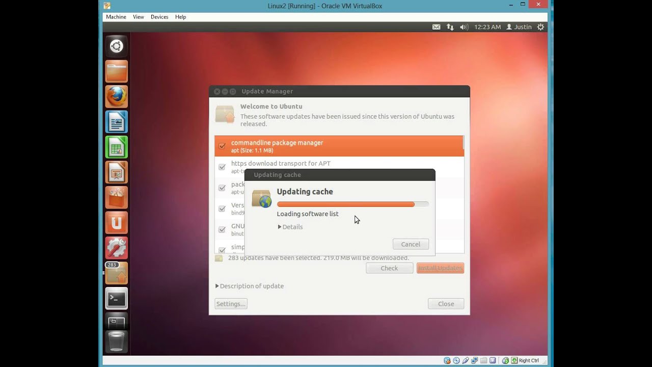Click the VirtualBox hard disk activity icon
The width and height of the screenshot is (652, 367).
(447, 360)
